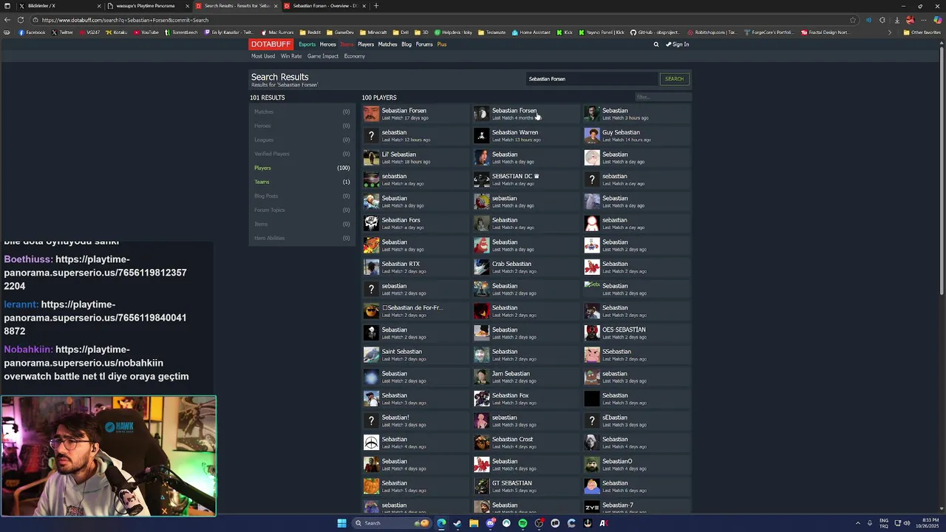Open Spotify from the taskbar
The width and height of the screenshot is (946, 532).
coord(523,523)
